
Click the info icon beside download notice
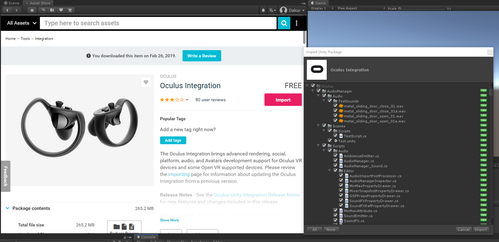pyautogui.click(x=88, y=56)
